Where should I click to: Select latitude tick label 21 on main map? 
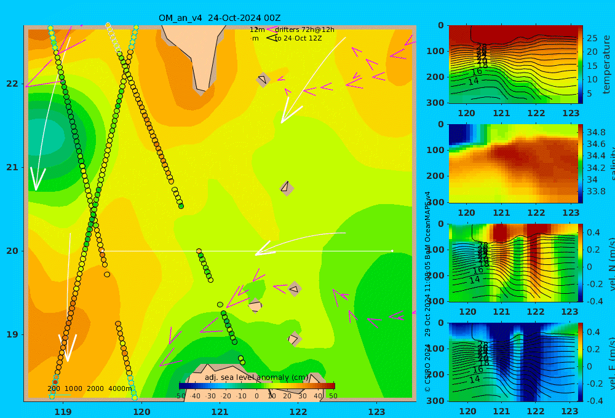tap(12, 167)
